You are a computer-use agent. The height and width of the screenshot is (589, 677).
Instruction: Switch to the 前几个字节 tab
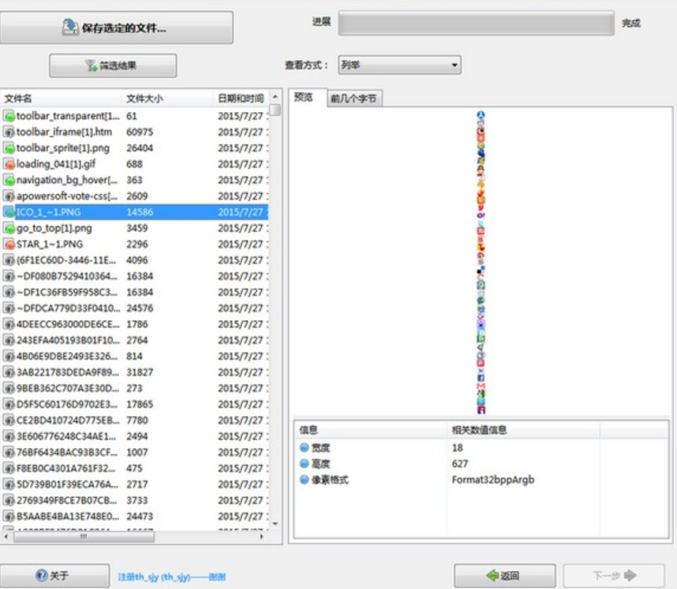354,99
